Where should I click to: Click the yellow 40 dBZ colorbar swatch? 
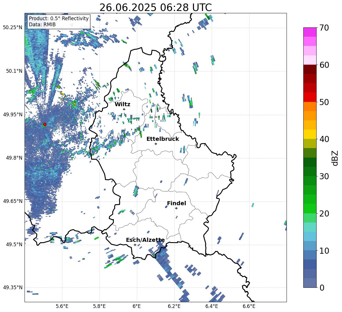310,134
